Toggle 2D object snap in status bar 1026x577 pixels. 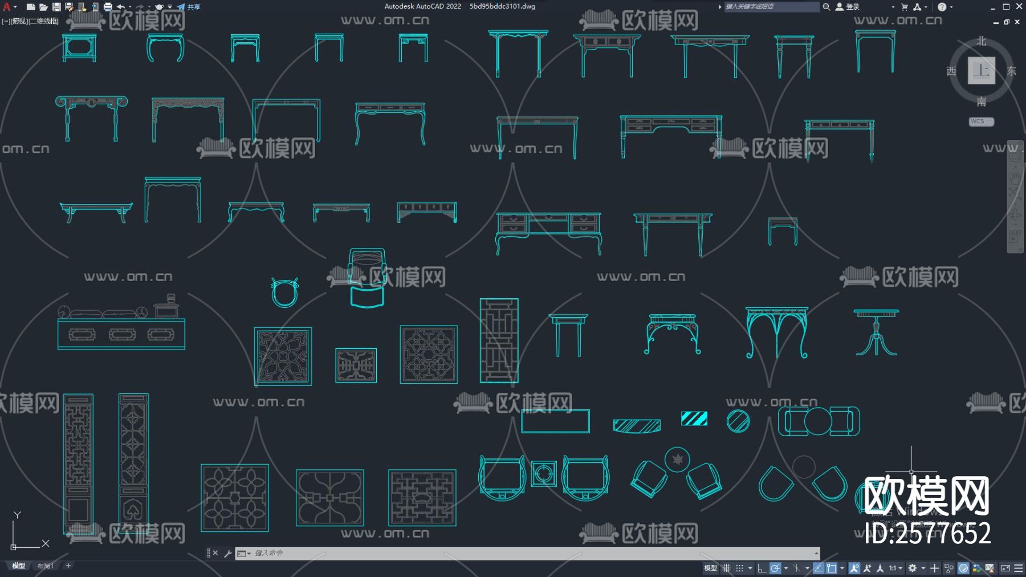coord(832,568)
